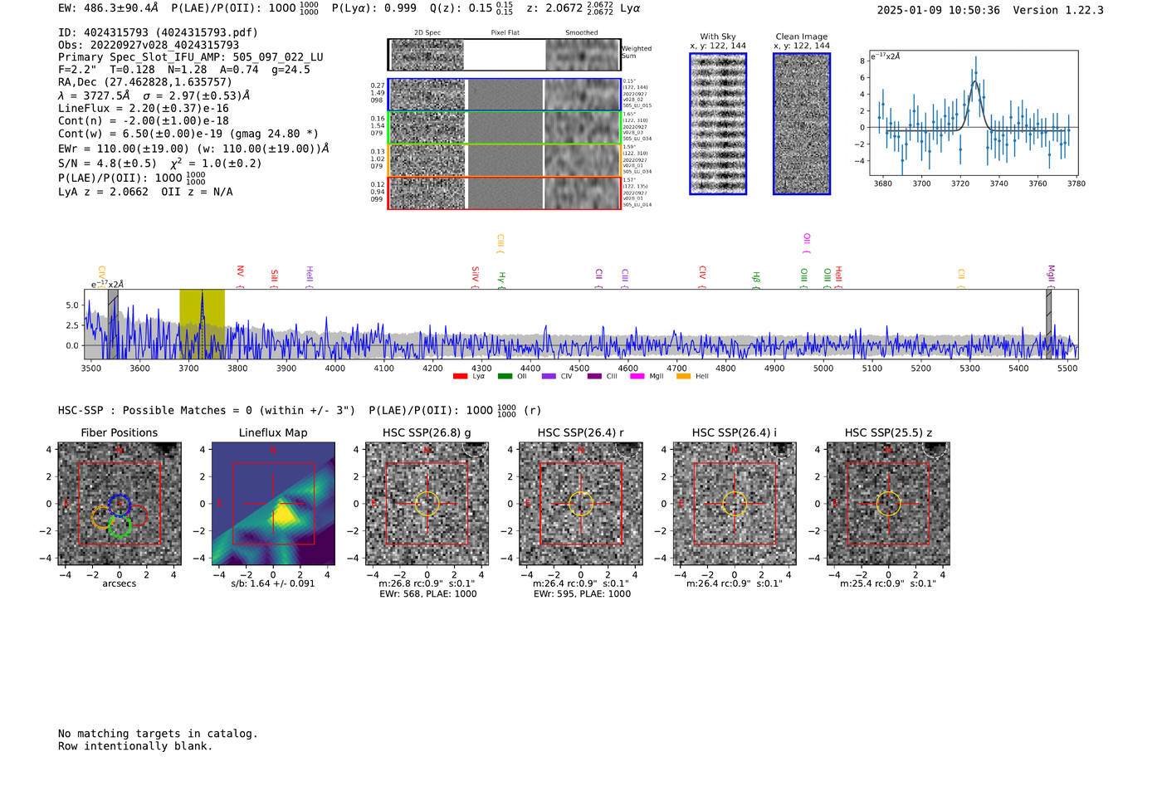Click the LineFlux = 2.20(±0.37)e-16 line

144,108
